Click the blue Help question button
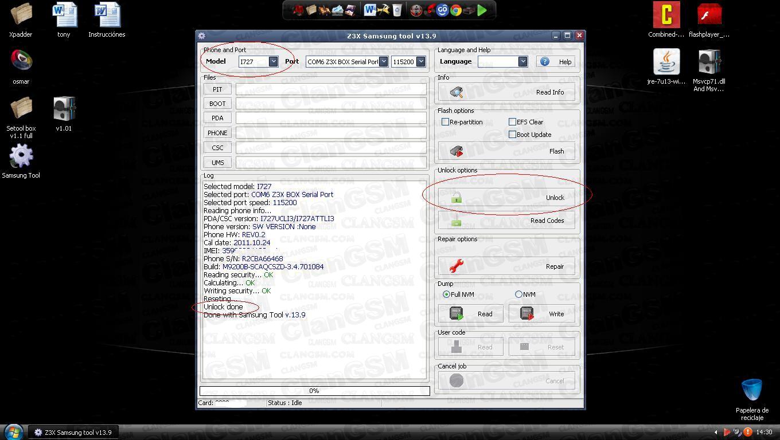 (556, 61)
